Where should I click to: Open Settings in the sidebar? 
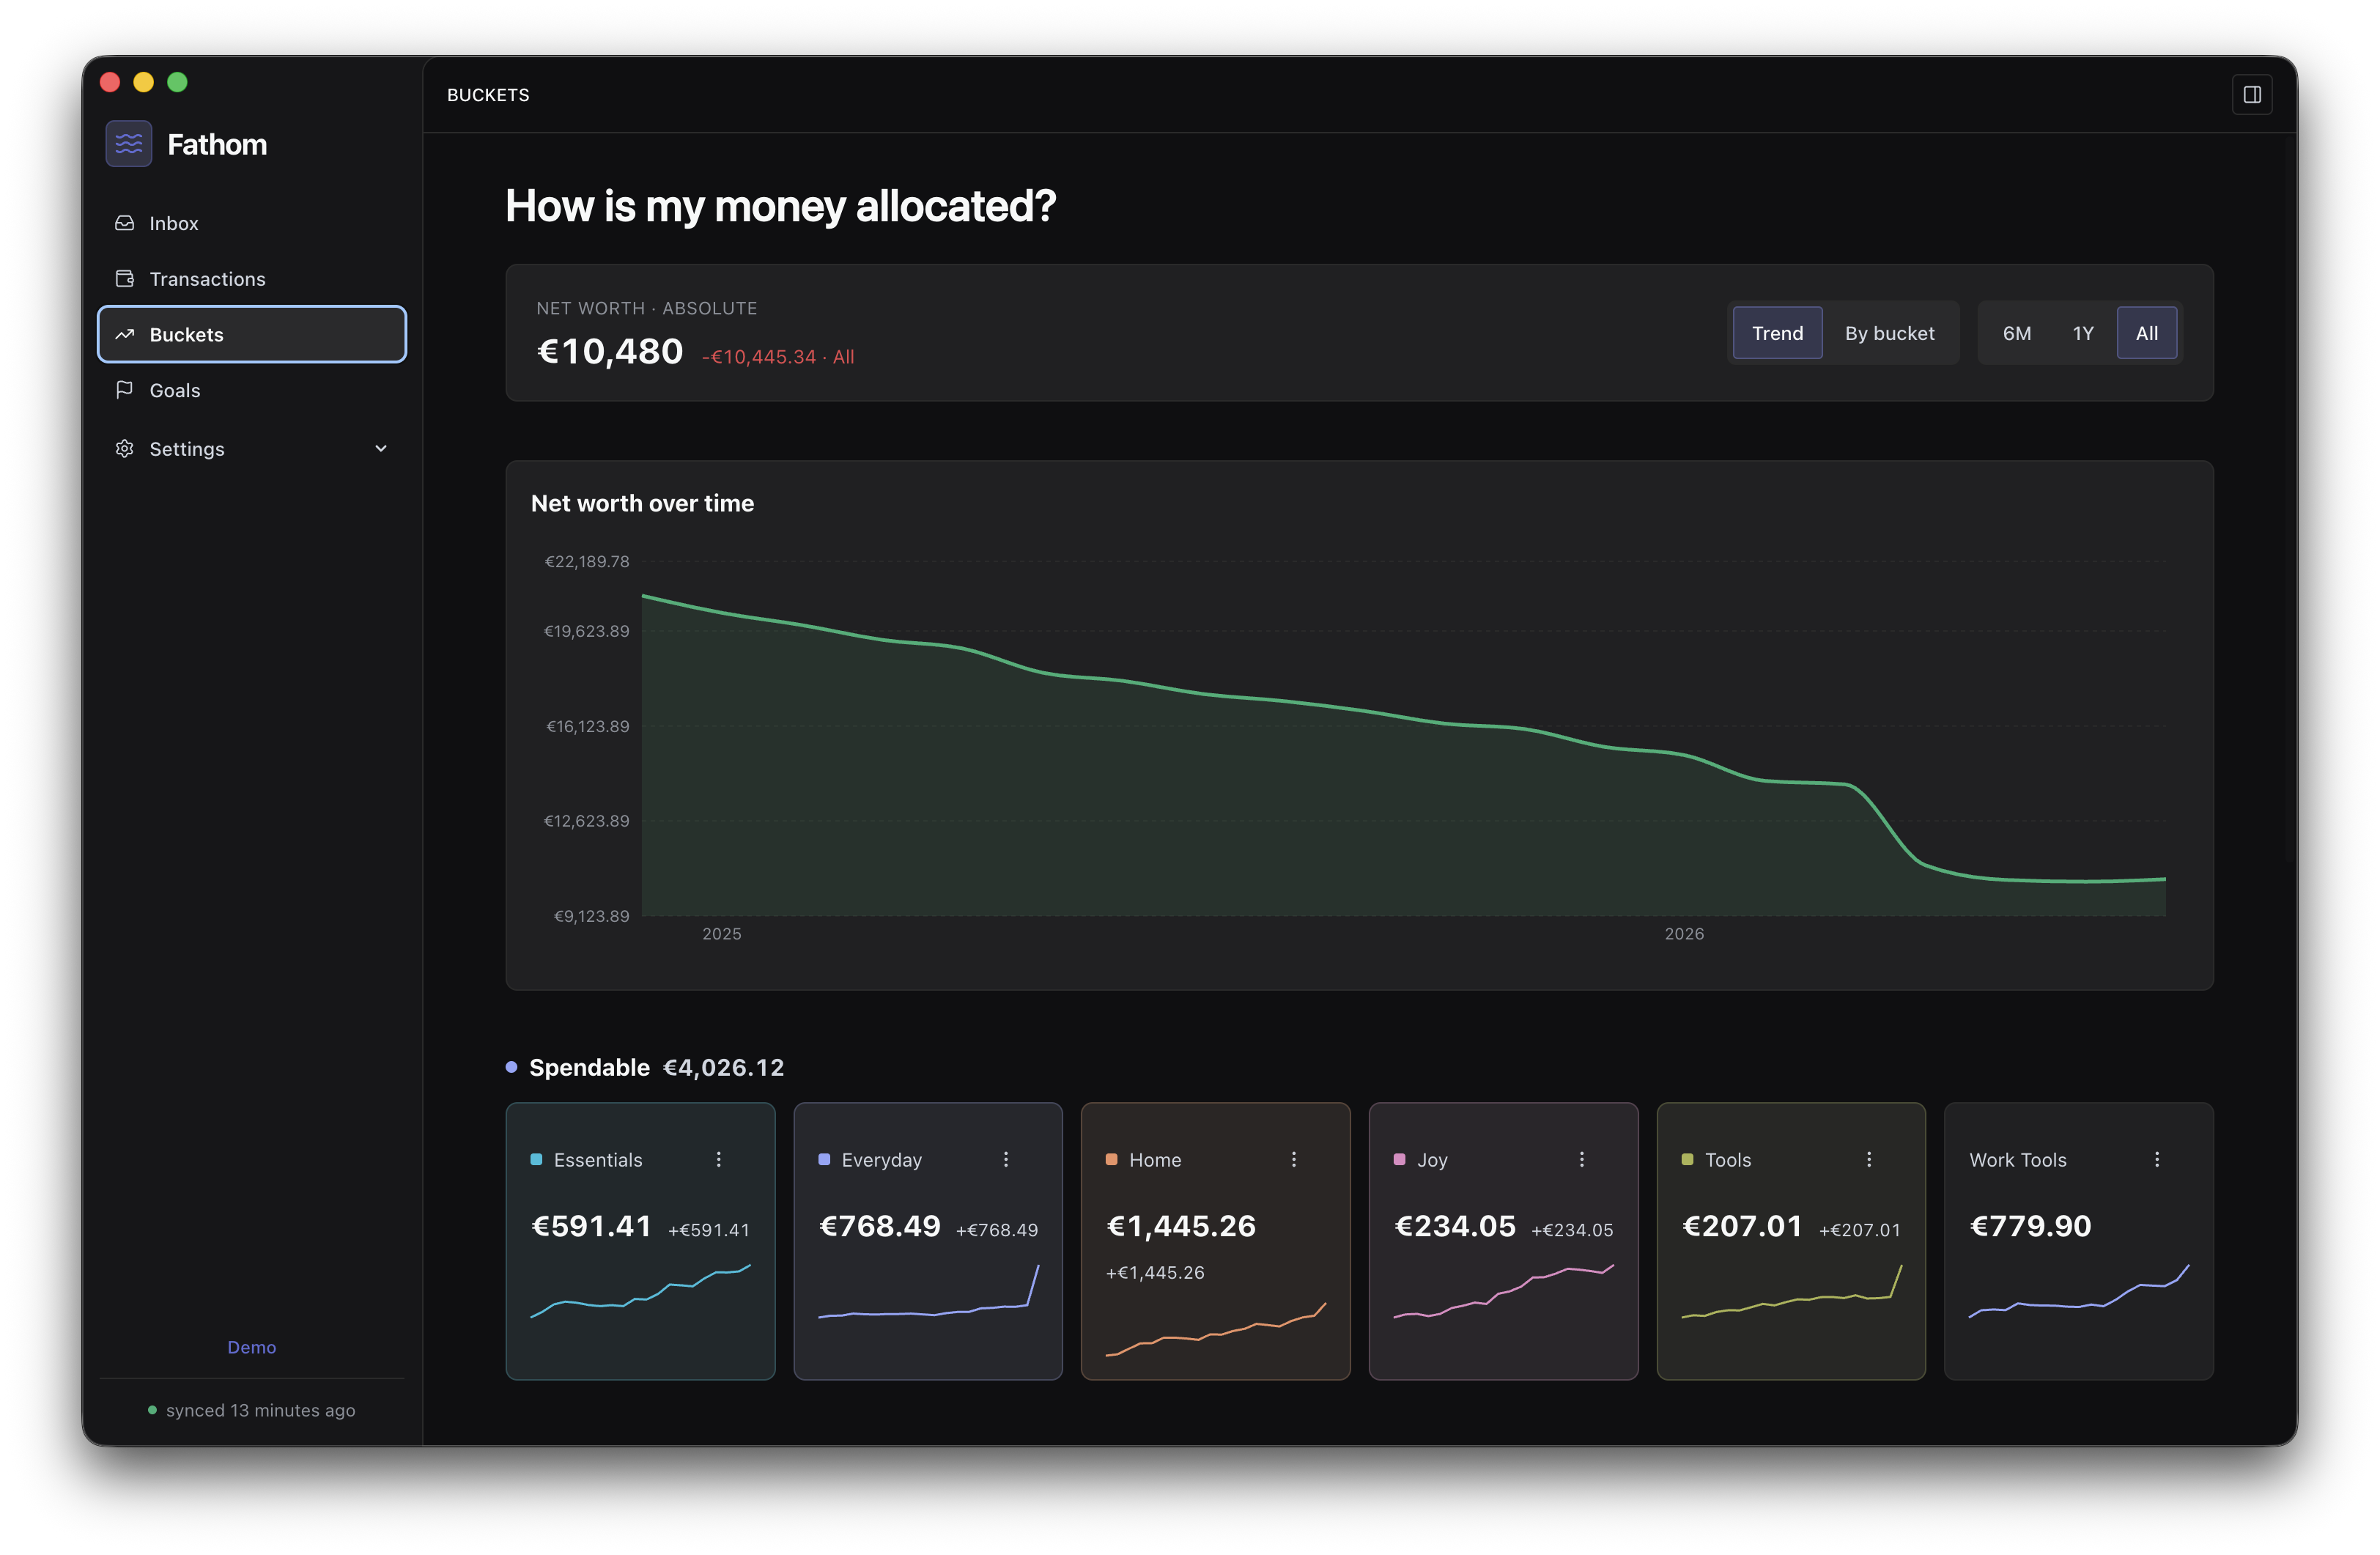(x=252, y=449)
